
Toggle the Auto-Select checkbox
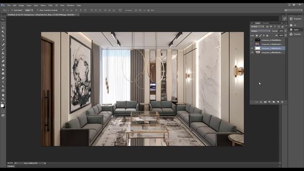tap(12, 10)
